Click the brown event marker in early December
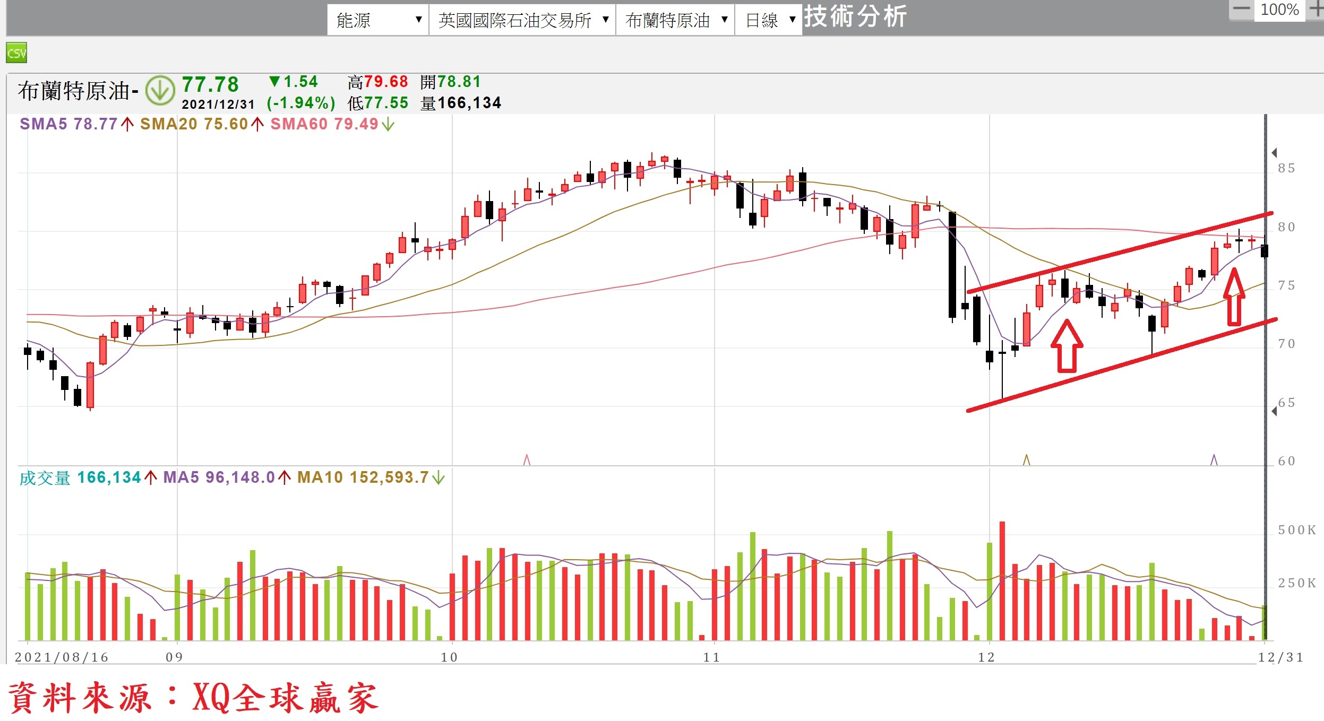The height and width of the screenshot is (721, 1324). [x=1026, y=459]
